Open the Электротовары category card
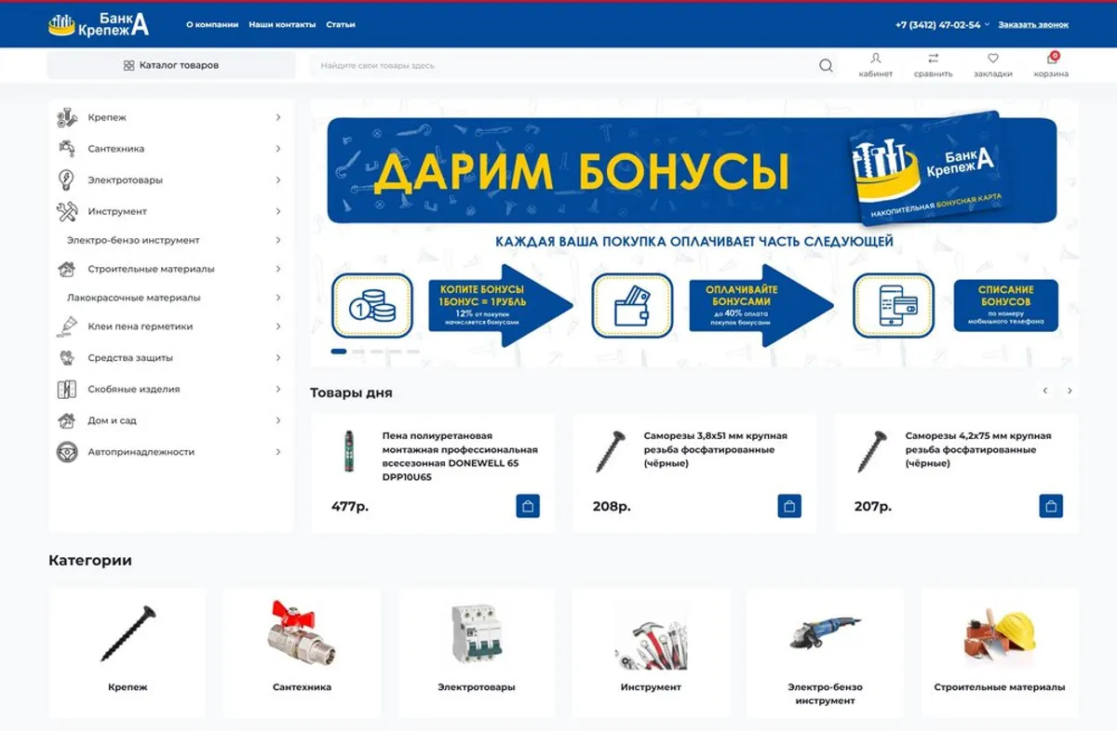1117x731 pixels. [x=477, y=653]
